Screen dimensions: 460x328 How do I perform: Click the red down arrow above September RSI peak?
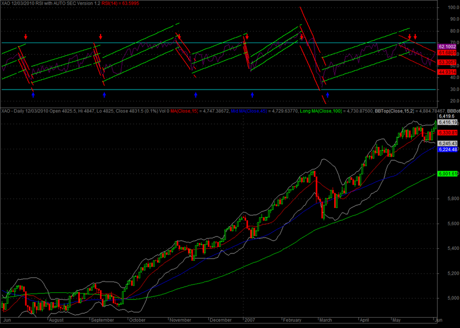point(101,37)
